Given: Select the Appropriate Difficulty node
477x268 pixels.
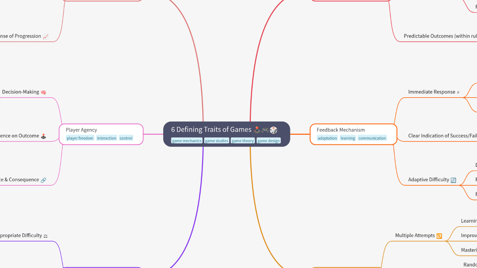Looking at the screenshot, I should point(24,236).
